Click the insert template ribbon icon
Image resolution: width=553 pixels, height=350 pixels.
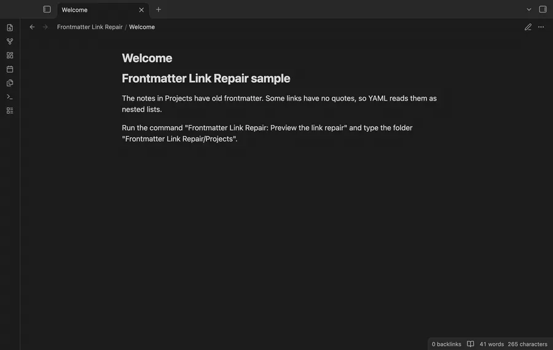click(x=10, y=83)
